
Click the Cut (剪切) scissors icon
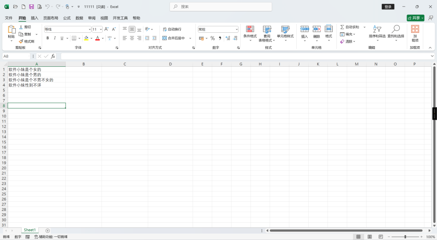coord(21,27)
